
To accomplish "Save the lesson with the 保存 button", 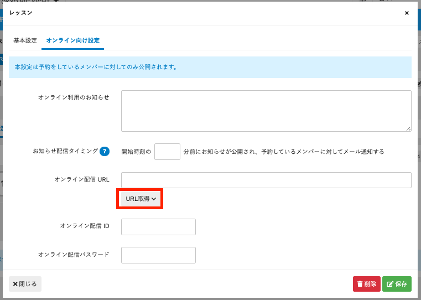I will click(397, 284).
